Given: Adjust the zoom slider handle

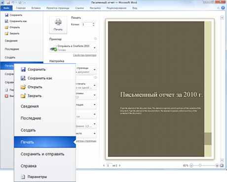Looking at the screenshot, I should 200,165.
